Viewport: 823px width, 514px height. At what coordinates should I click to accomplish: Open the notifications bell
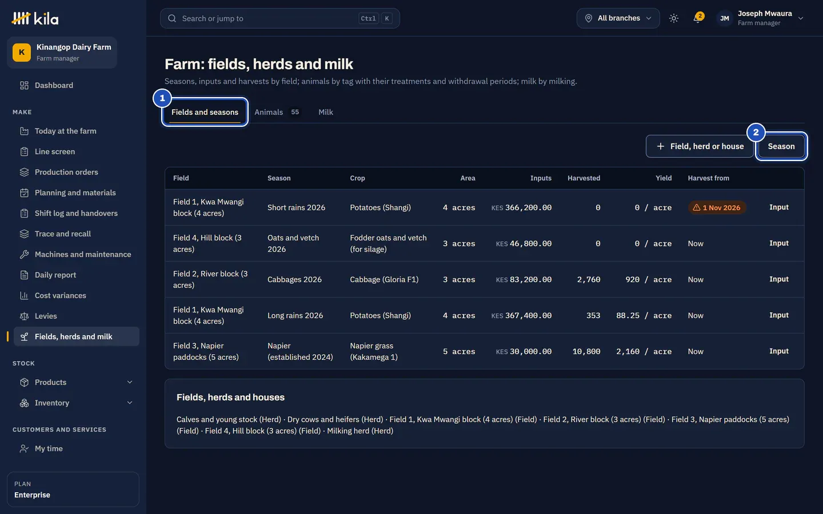[697, 18]
